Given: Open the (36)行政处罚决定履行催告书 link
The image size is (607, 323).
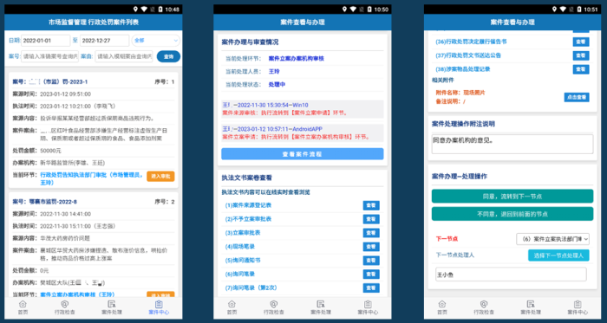Looking at the screenshot, I should 471,42.
